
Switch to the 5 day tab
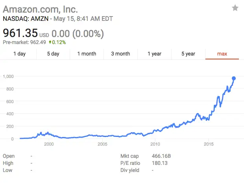point(53,54)
